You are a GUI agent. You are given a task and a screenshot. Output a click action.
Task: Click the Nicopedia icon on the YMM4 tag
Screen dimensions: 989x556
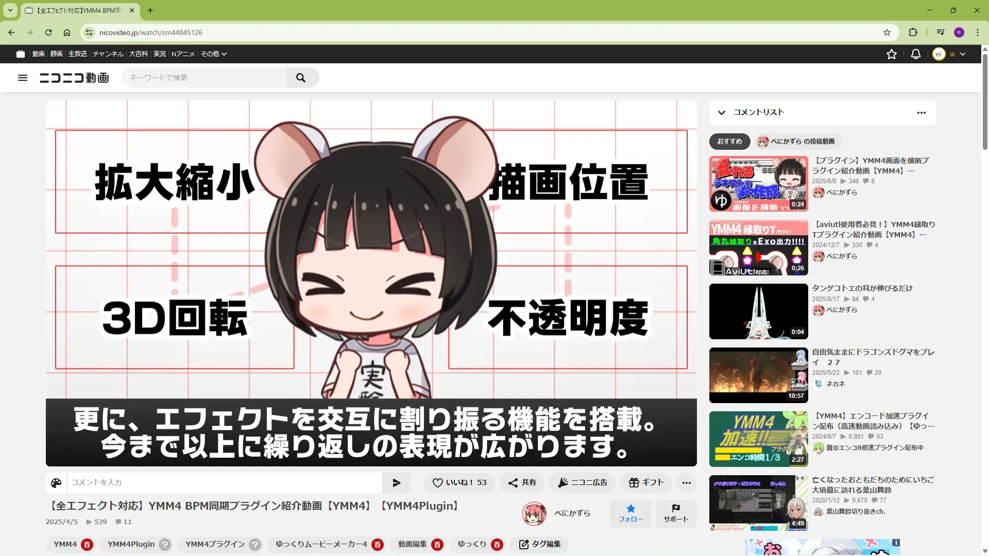coord(88,545)
